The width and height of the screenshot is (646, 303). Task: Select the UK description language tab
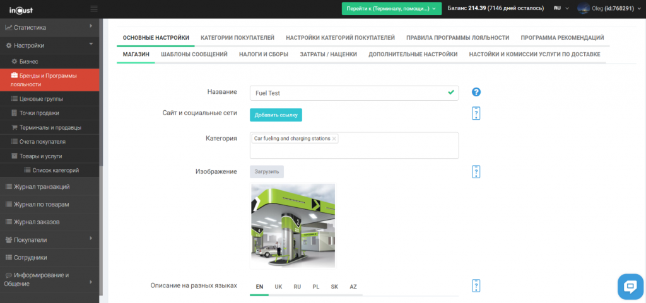[278, 287]
